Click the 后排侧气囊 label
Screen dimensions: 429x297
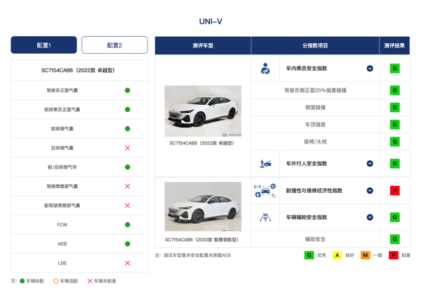coord(62,148)
